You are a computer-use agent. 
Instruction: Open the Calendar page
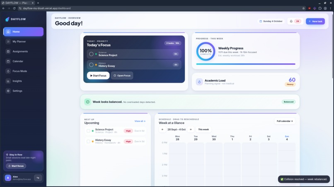coord(23,62)
